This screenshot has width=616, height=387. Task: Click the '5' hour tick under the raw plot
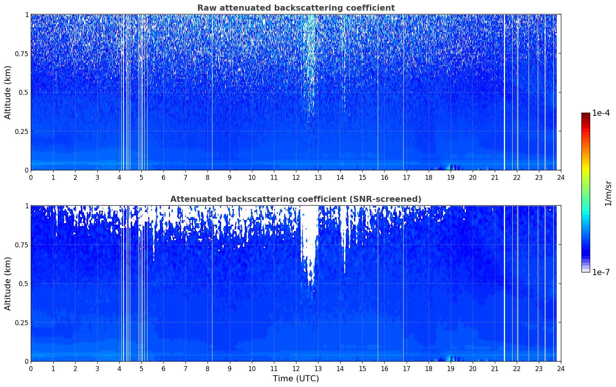pyautogui.click(x=141, y=178)
